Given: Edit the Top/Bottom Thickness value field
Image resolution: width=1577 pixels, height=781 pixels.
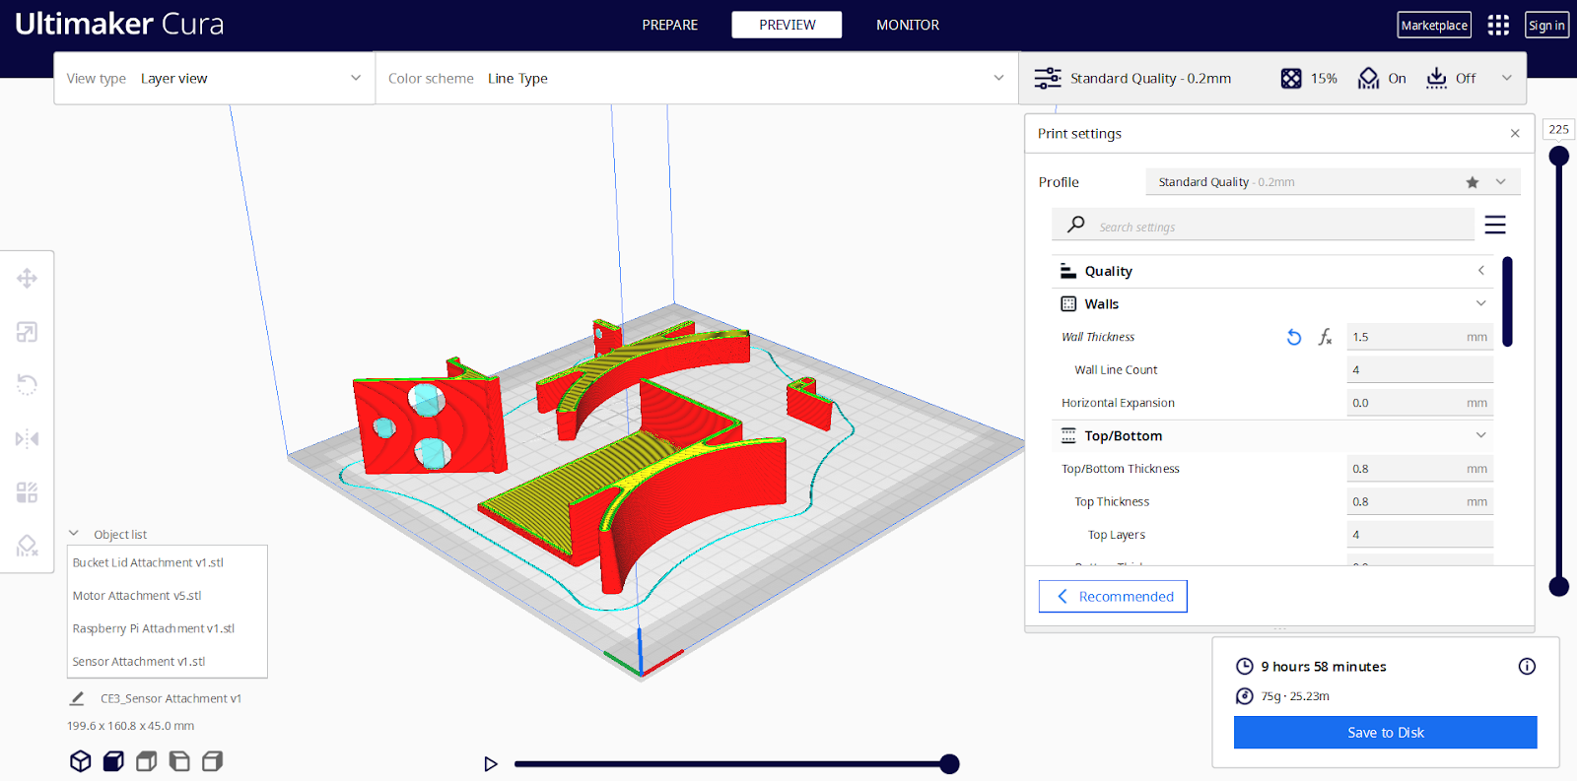Looking at the screenshot, I should pyautogui.click(x=1419, y=469).
